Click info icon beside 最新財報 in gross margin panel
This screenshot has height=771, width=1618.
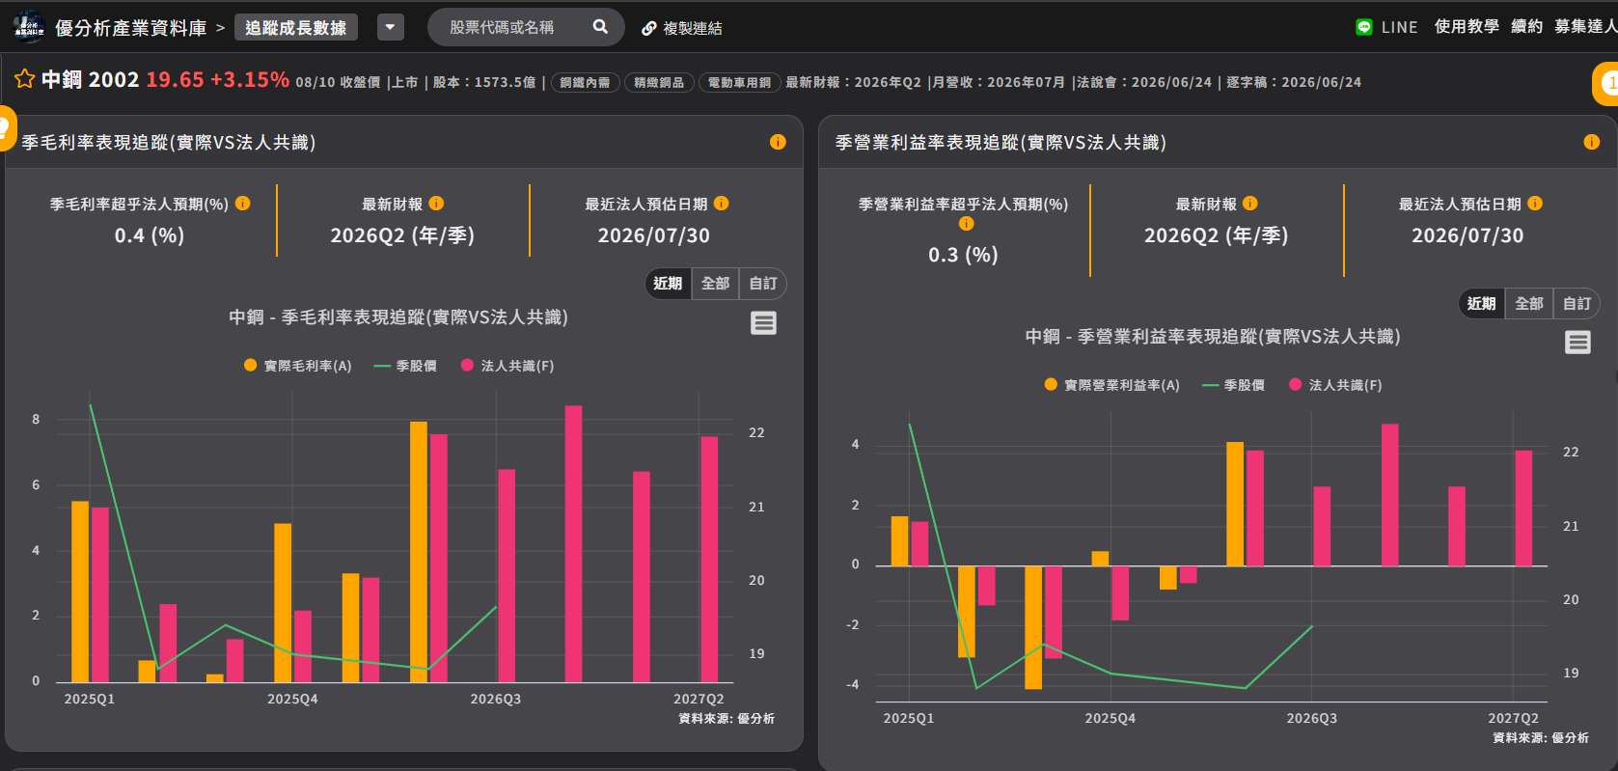pos(436,204)
